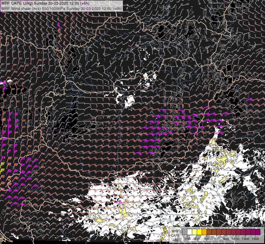Click the legend value 900
265x244 pixels.
pyautogui.click(x=226, y=239)
